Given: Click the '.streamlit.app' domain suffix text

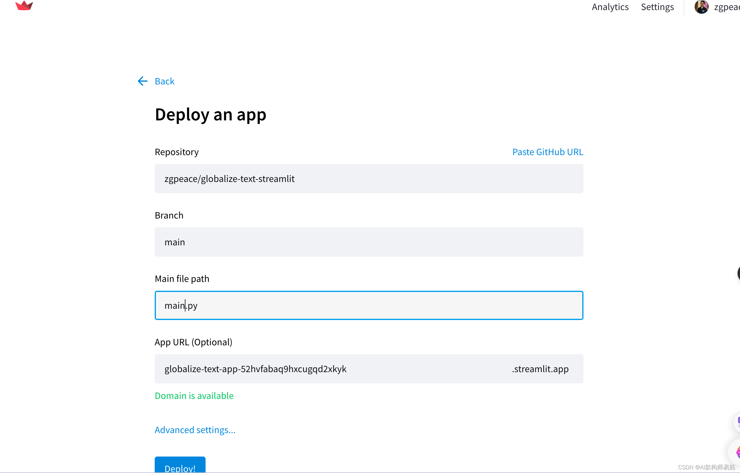Looking at the screenshot, I should coord(540,369).
